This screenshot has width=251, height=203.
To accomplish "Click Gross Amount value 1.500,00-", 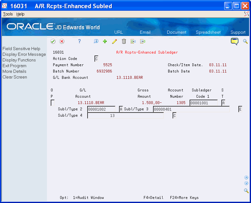I will tap(152, 103).
